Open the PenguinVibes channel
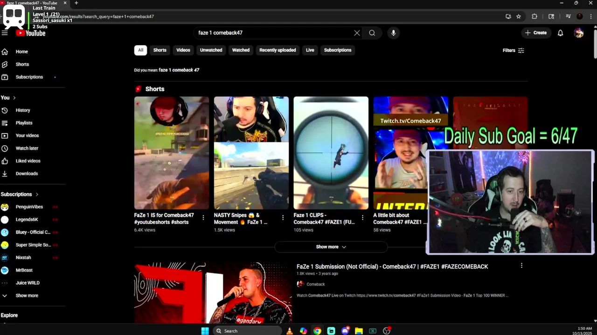597x335 pixels. coord(29,207)
